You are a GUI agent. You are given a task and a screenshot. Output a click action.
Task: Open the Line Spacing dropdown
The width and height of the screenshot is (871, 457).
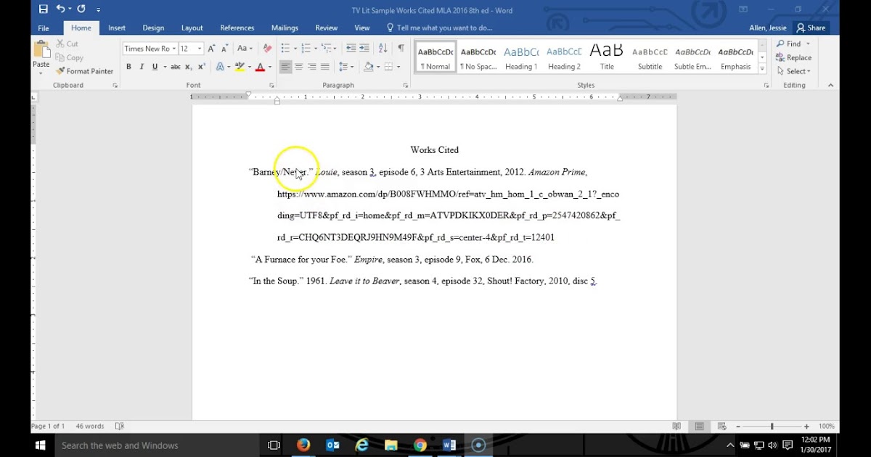pos(346,67)
